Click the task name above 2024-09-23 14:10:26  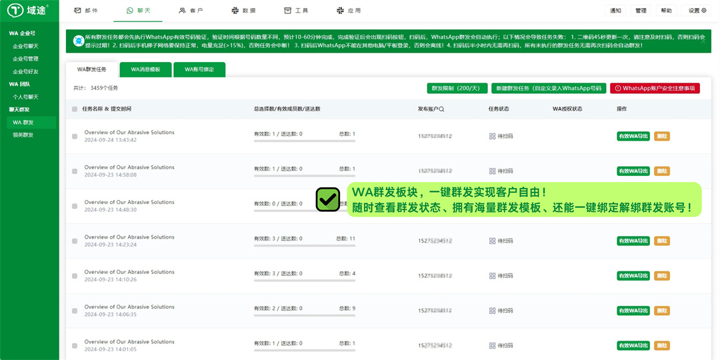point(129,272)
